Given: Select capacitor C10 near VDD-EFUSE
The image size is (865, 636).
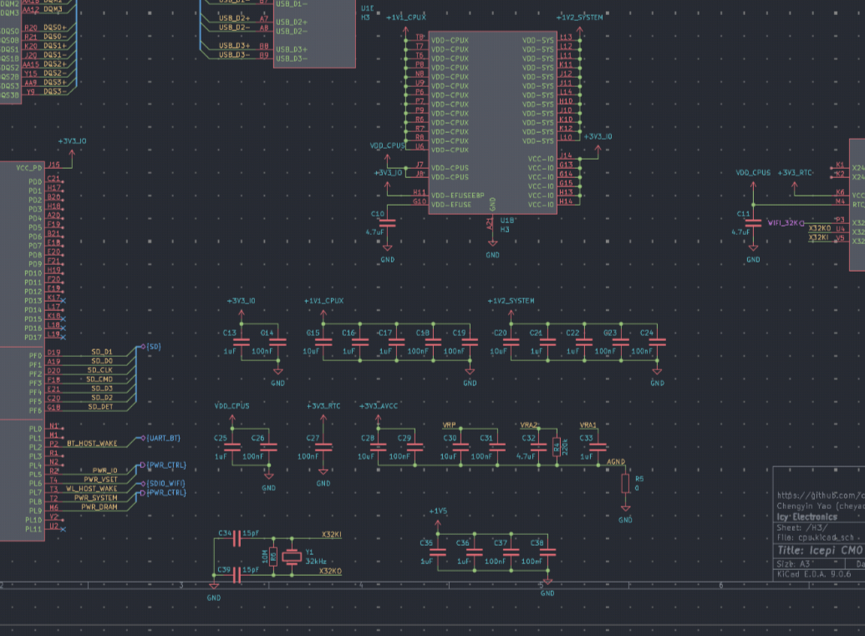Looking at the screenshot, I should [387, 221].
